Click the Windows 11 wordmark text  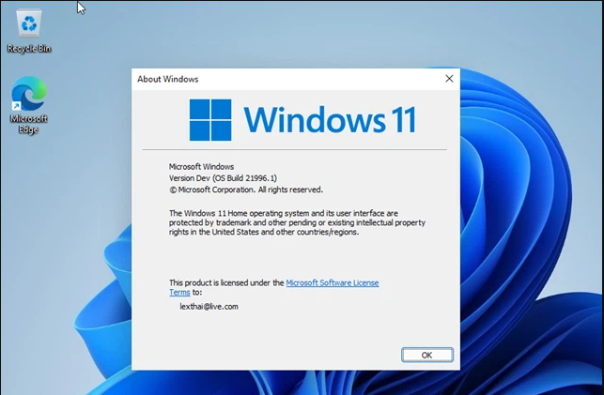tap(329, 120)
